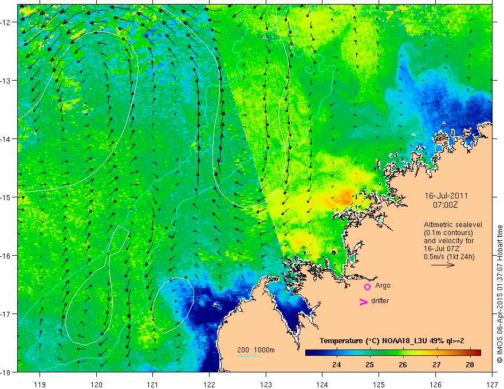Click the magenta drifter arrowhead symbol
The height and width of the screenshot is (389, 504).
[x=363, y=301]
